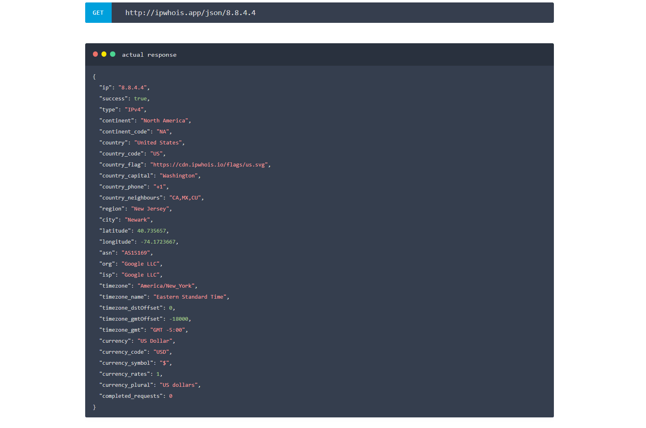Click the timezone_name value "Eastern Standard Time"
Image resolution: width=646 pixels, height=428 pixels.
pyautogui.click(x=190, y=297)
